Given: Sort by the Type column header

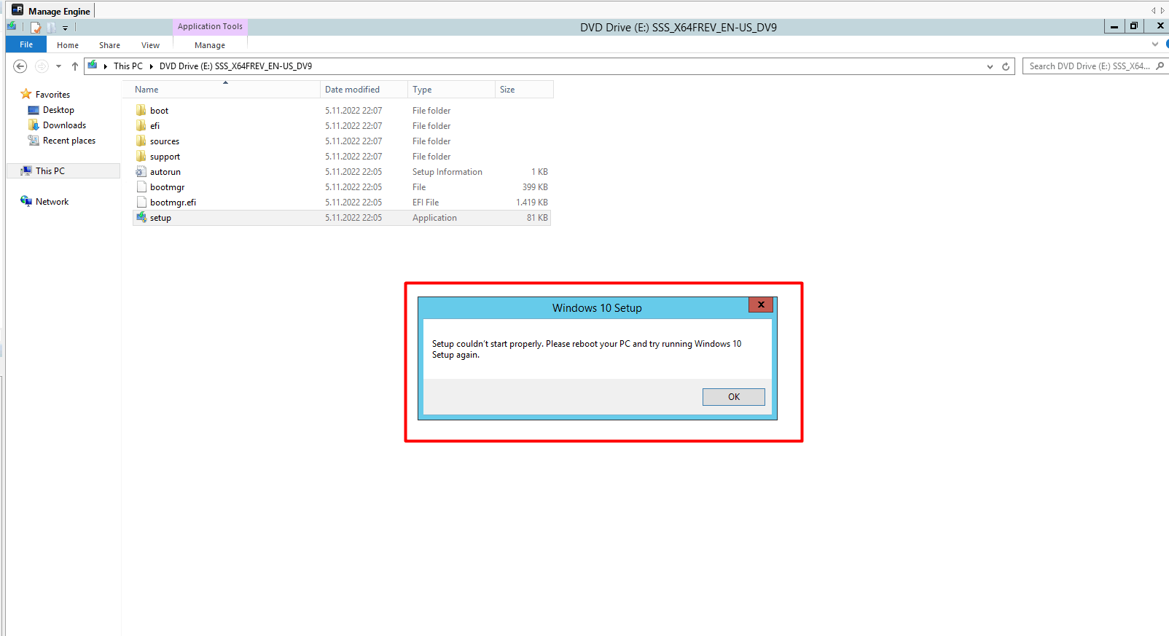Looking at the screenshot, I should pyautogui.click(x=451, y=90).
